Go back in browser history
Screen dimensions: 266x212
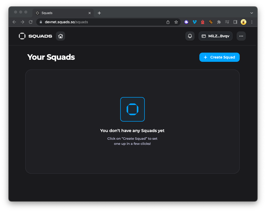14,22
